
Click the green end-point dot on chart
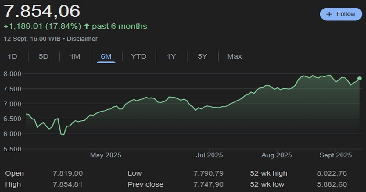pos(360,78)
